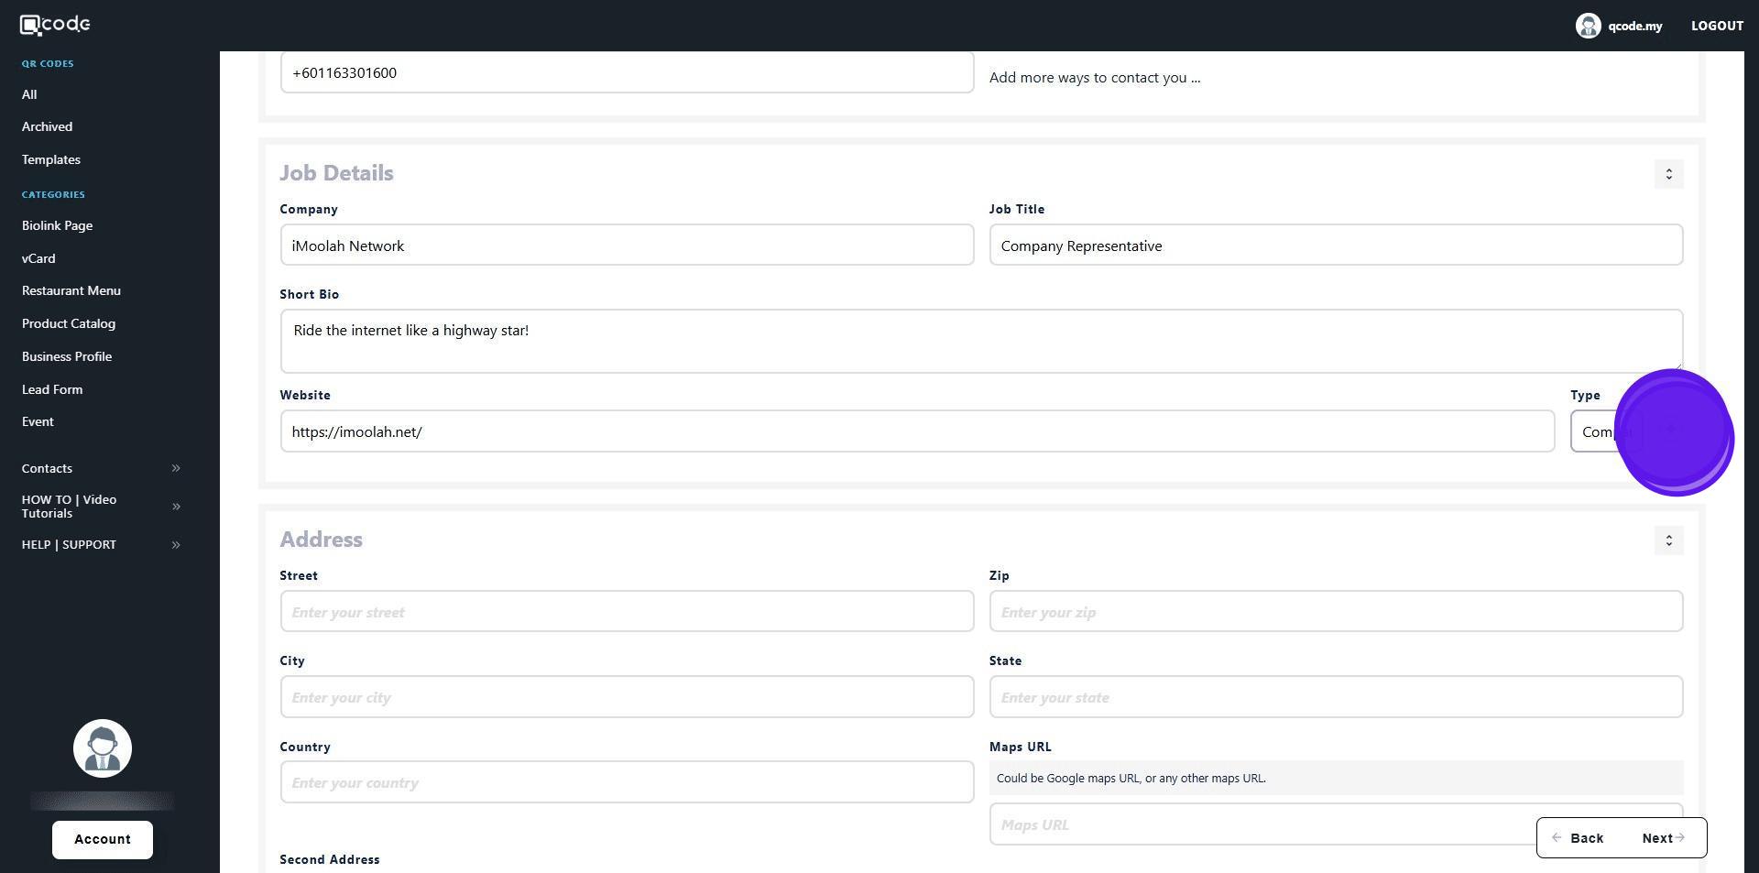Click the LOGOUT link
The height and width of the screenshot is (873, 1759).
pos(1716,26)
